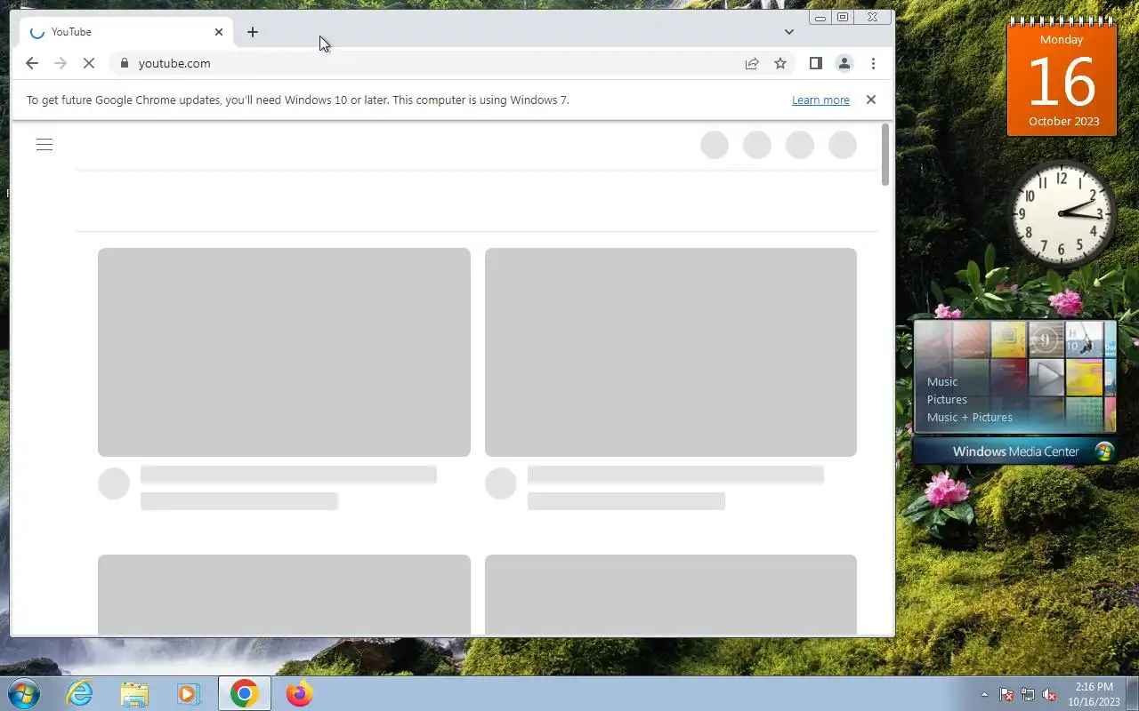Open Windows Media Center logo bar
Viewport: 1139px width, 711px height.
(x=1014, y=451)
